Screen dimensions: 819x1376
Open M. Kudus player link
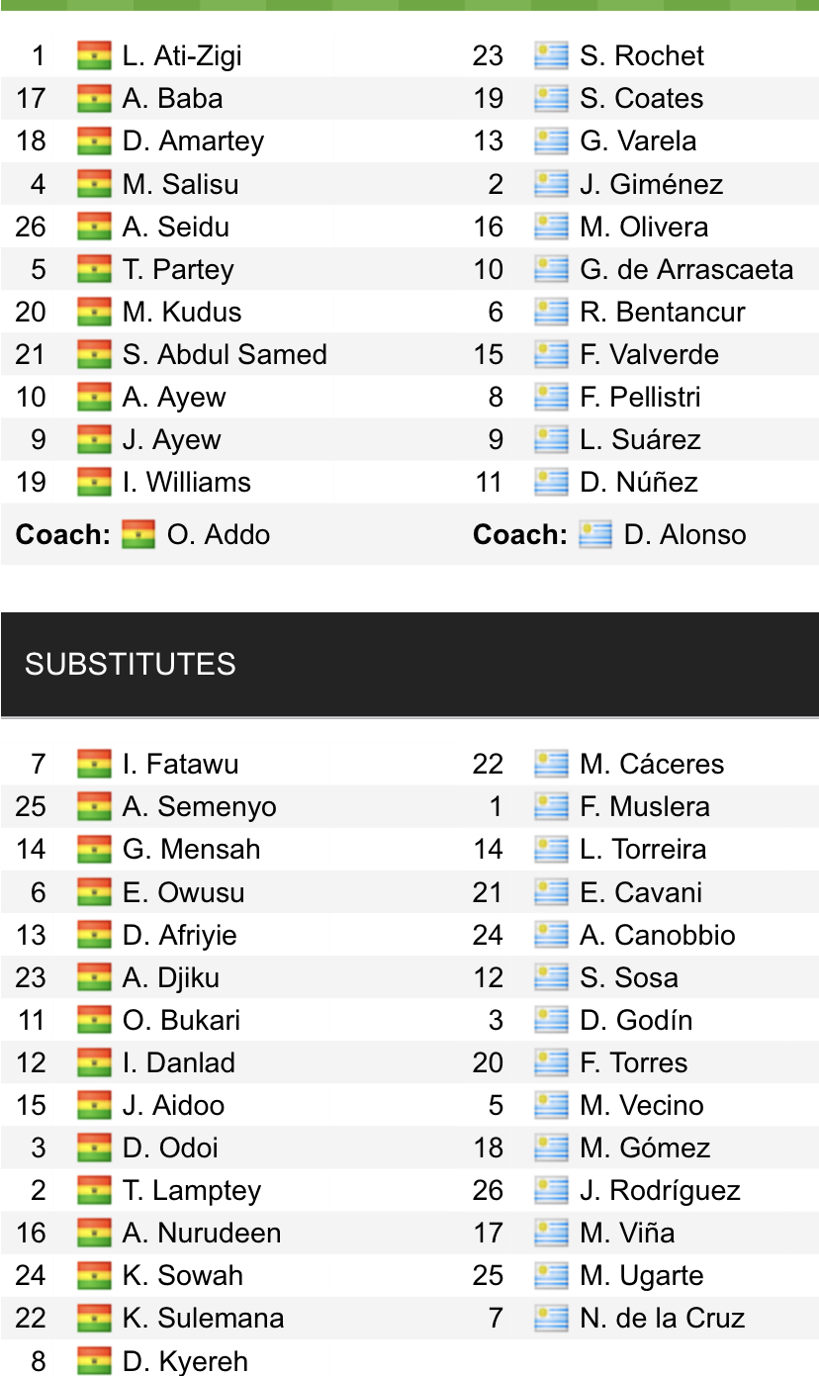coord(181,312)
